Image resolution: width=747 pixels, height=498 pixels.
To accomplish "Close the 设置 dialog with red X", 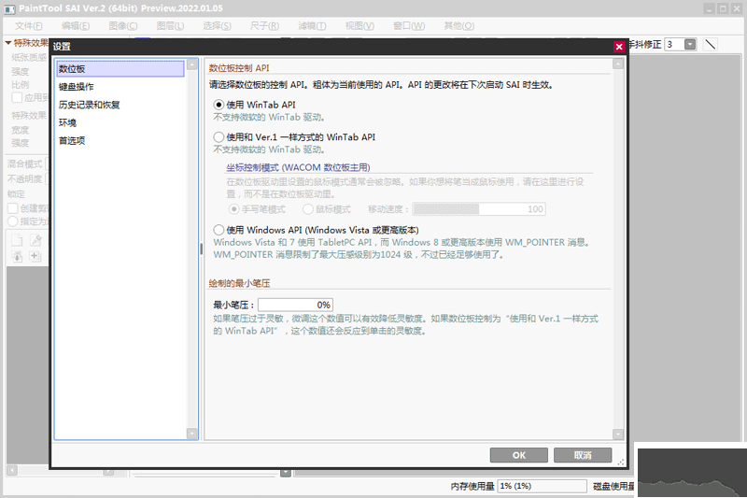I will point(619,46).
